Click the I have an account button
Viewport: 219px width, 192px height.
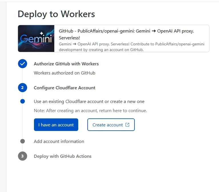pos(56,125)
